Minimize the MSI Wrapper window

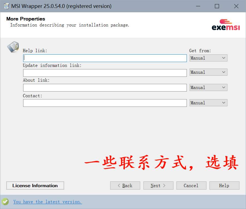click(x=199, y=6)
